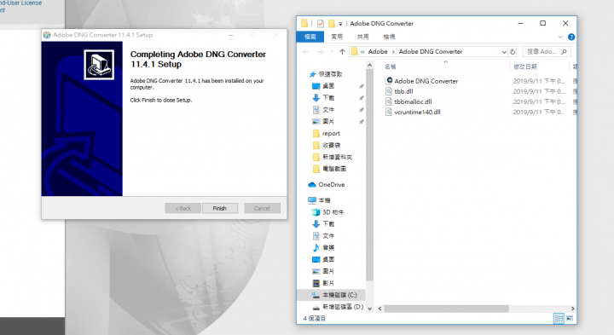This screenshot has width=614, height=335.
Task: Click the Back arrow in File Explorer
Action: coord(306,52)
